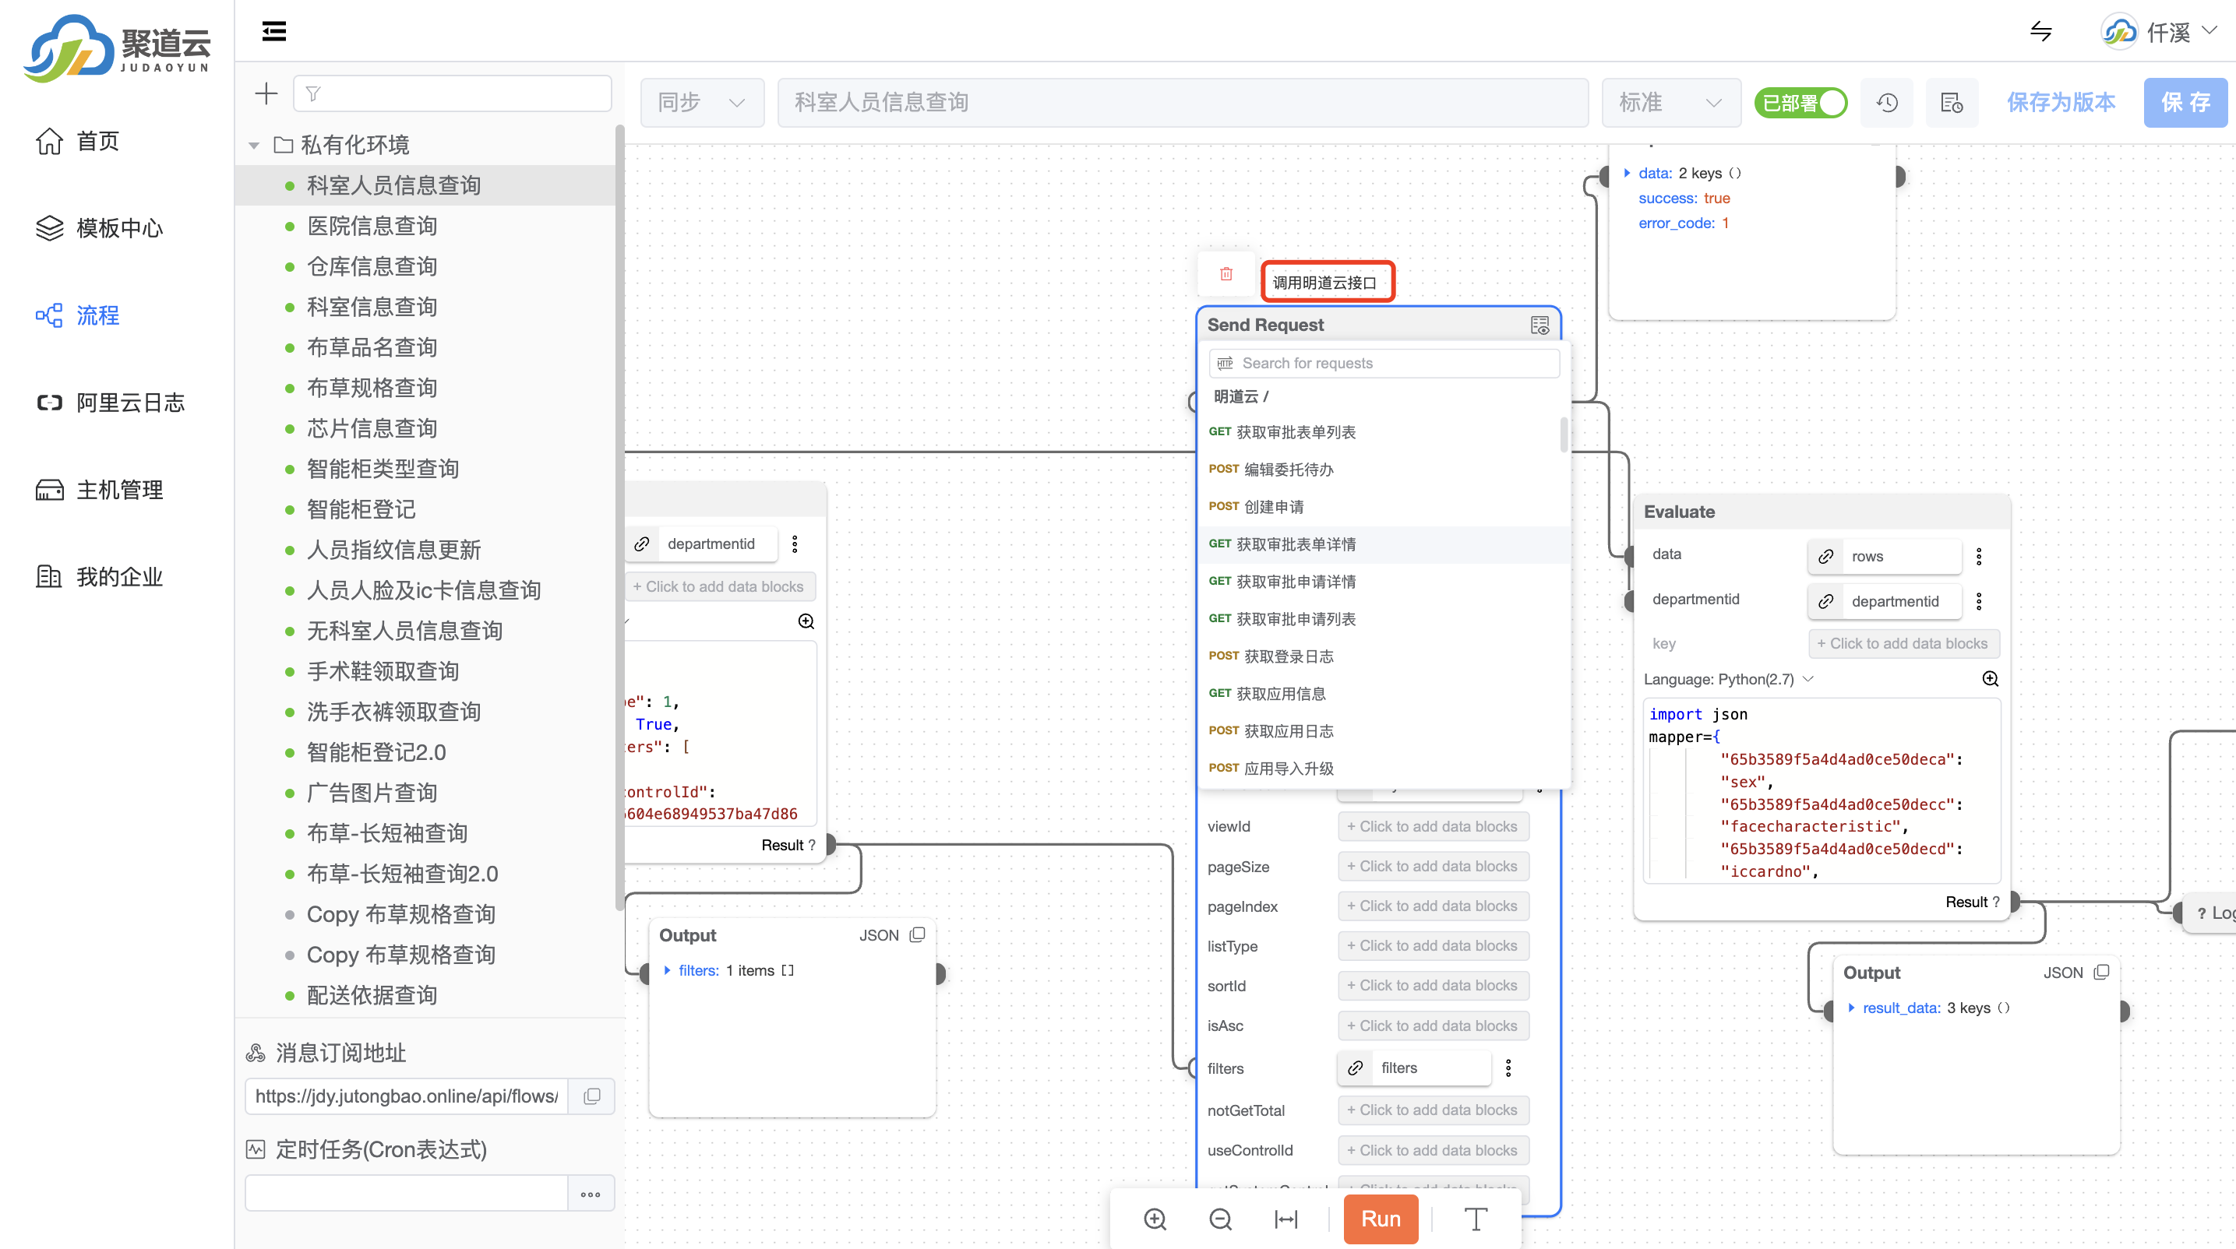Image resolution: width=2236 pixels, height=1249 pixels.
Task: Click the 聚道云 logo
Action: 117,47
